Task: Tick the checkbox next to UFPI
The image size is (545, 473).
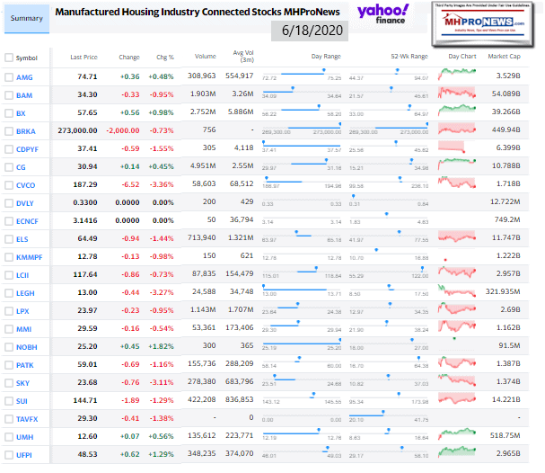Action: click(x=9, y=455)
